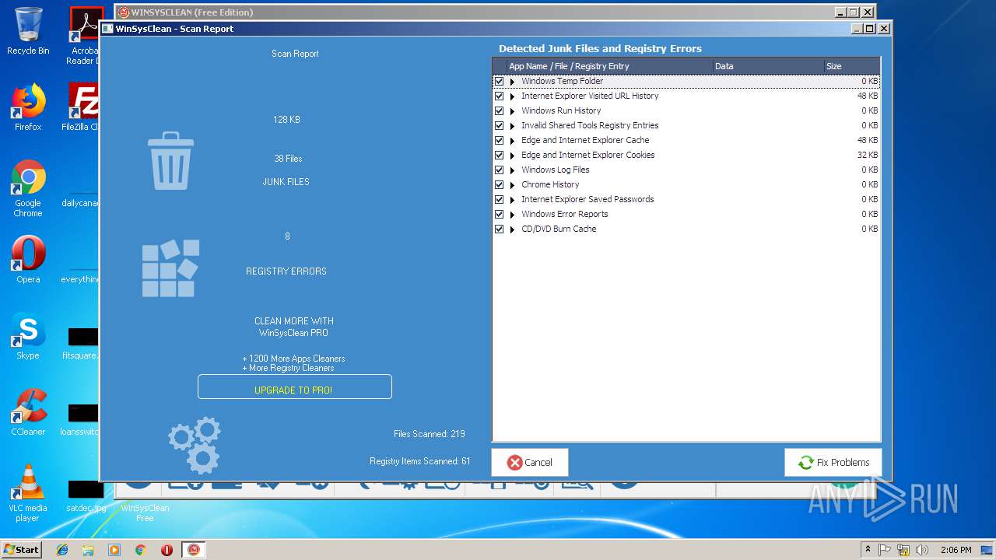Expand the Windows Error Reports row
The image size is (996, 560).
[512, 215]
